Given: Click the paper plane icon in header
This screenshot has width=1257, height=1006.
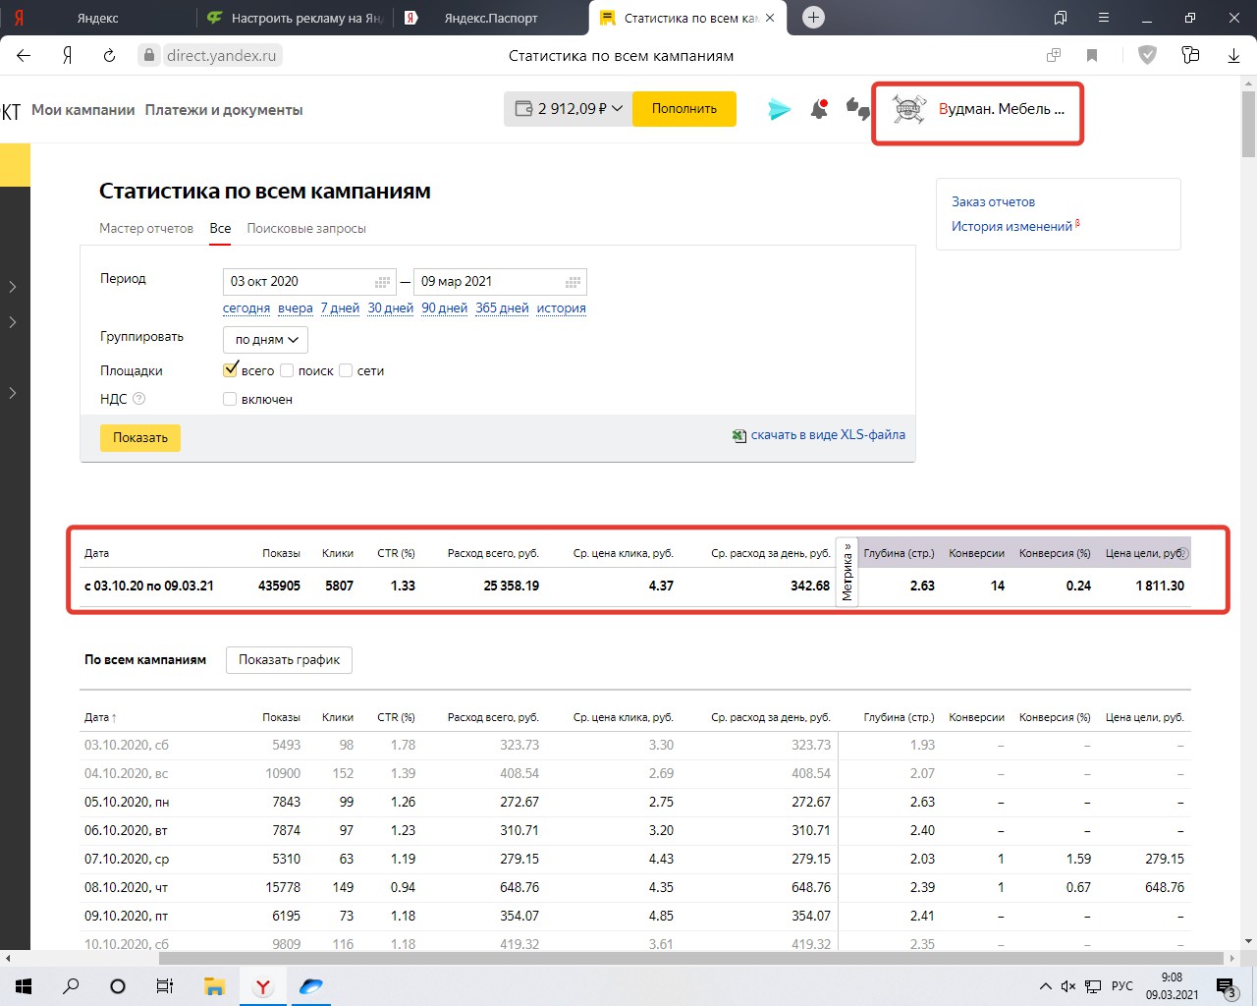Looking at the screenshot, I should coord(779,109).
